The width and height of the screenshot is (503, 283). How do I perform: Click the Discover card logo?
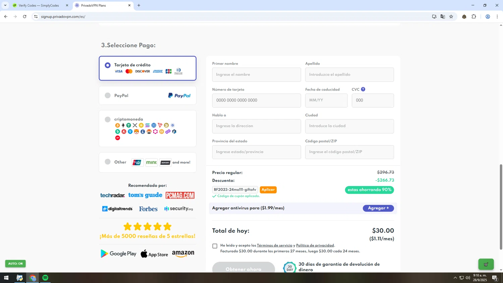pos(143,71)
